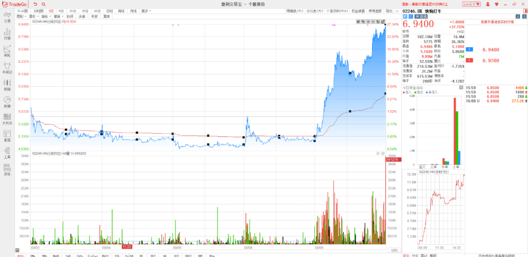This screenshot has height=257, width=528.
Task: Open the 工具 (Tools) sidebar icon
Action: (7, 154)
